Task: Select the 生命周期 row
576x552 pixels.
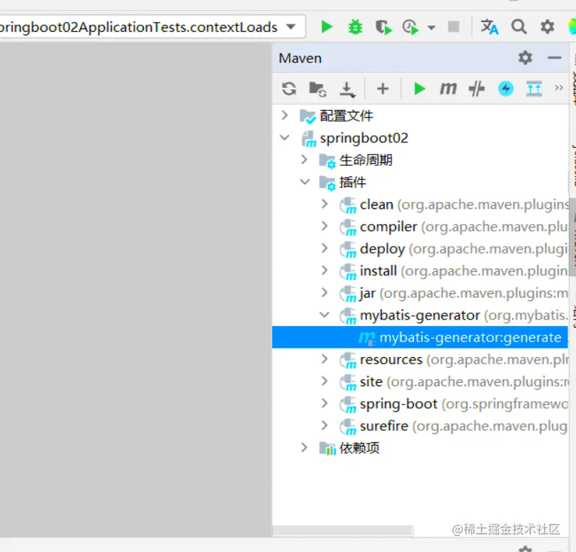Action: (x=420, y=160)
